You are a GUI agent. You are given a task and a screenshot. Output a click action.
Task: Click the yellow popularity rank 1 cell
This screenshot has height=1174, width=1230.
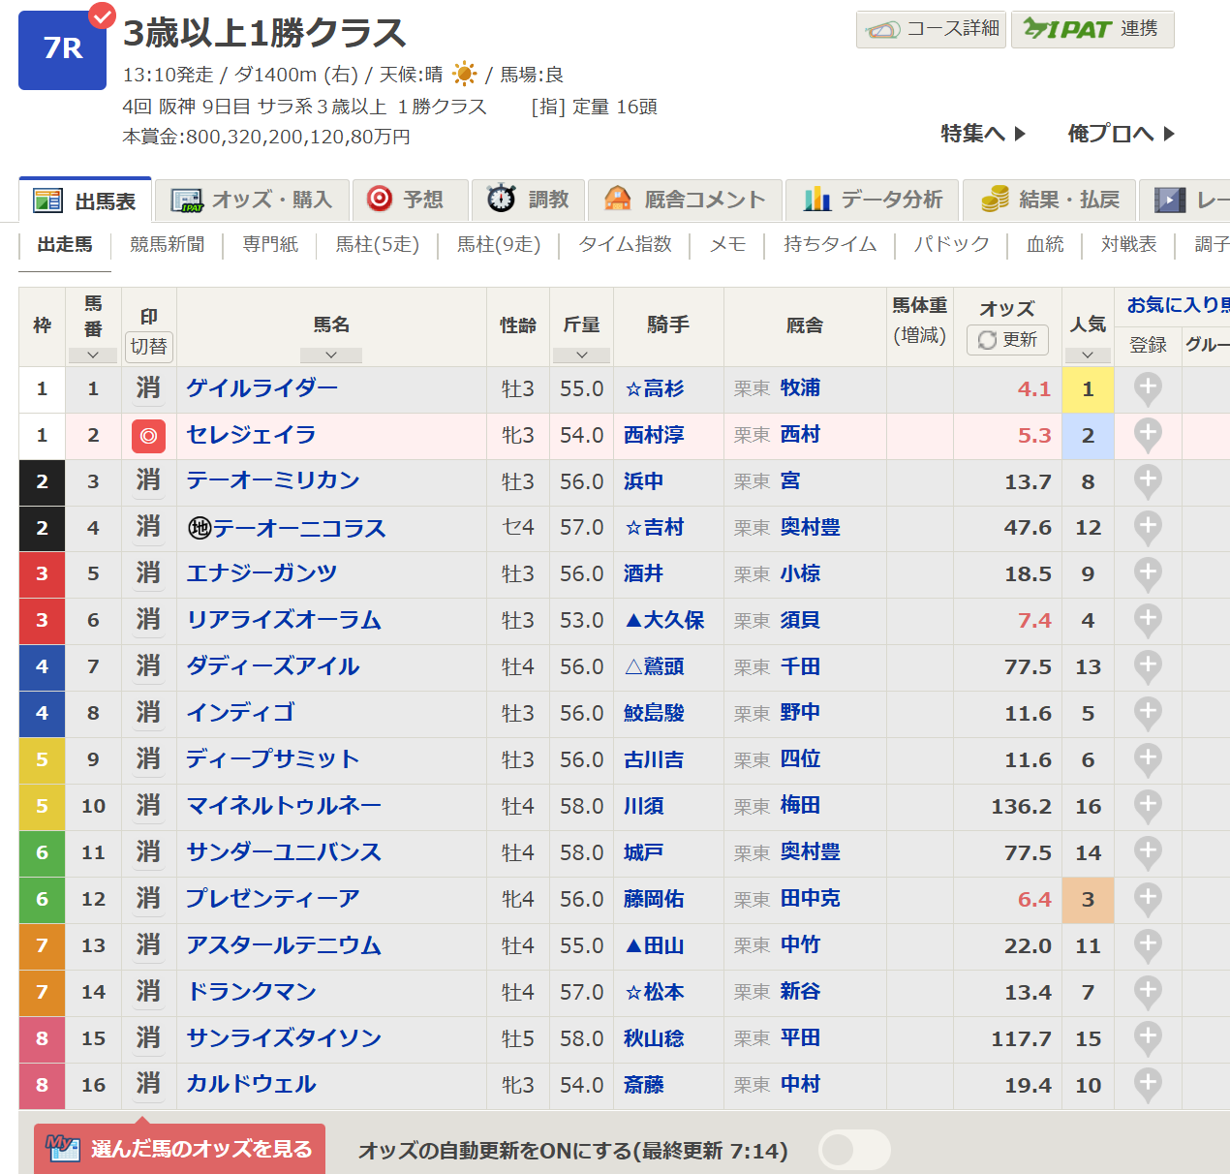coord(1088,389)
